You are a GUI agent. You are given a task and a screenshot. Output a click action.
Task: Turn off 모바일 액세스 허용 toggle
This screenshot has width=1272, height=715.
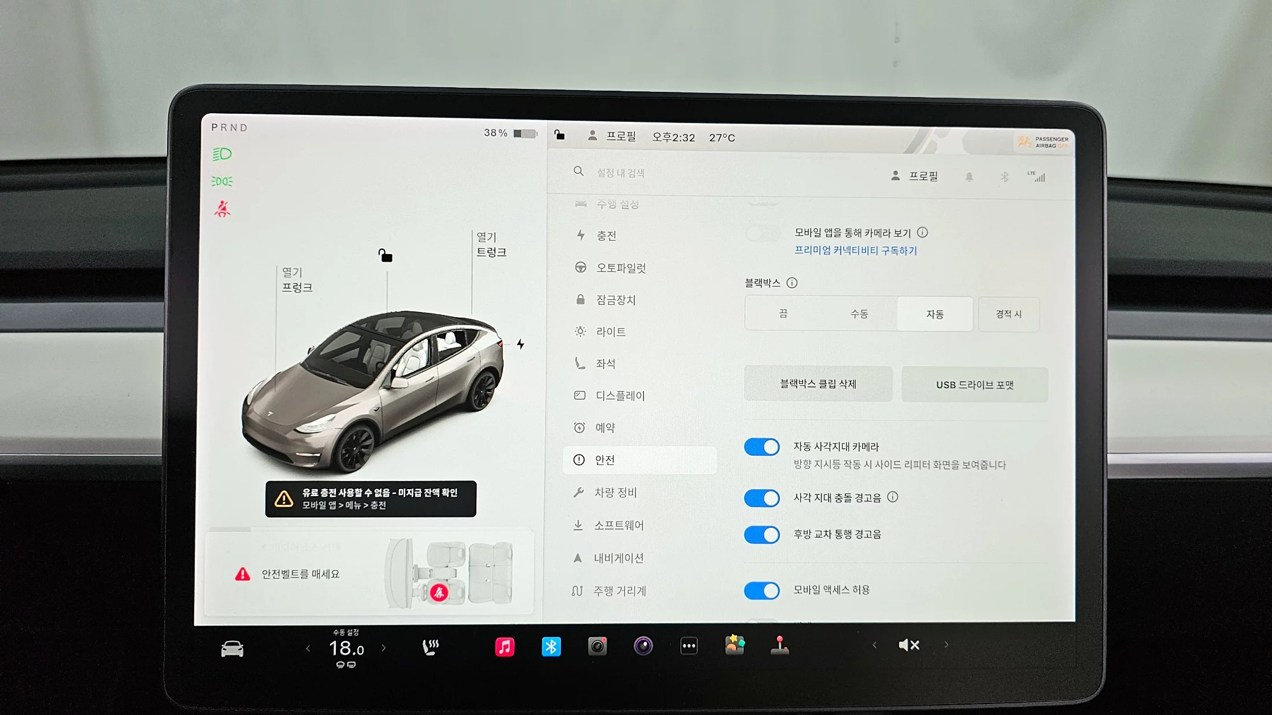(x=761, y=590)
